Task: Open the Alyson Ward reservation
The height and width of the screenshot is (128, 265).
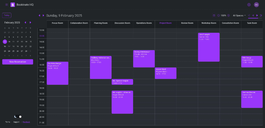Action: pos(165,73)
